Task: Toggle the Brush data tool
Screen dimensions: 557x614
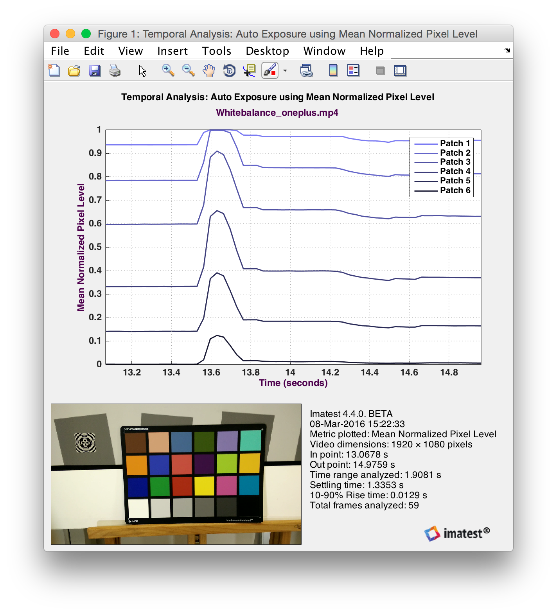Action: (x=270, y=71)
